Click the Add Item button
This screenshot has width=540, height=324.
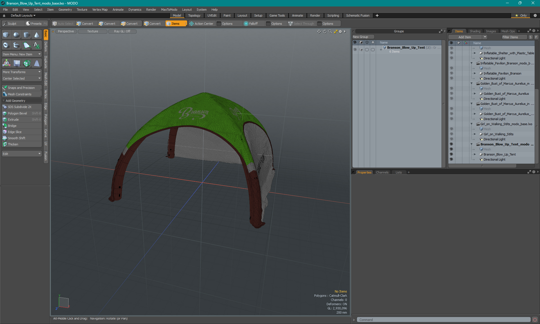465,37
